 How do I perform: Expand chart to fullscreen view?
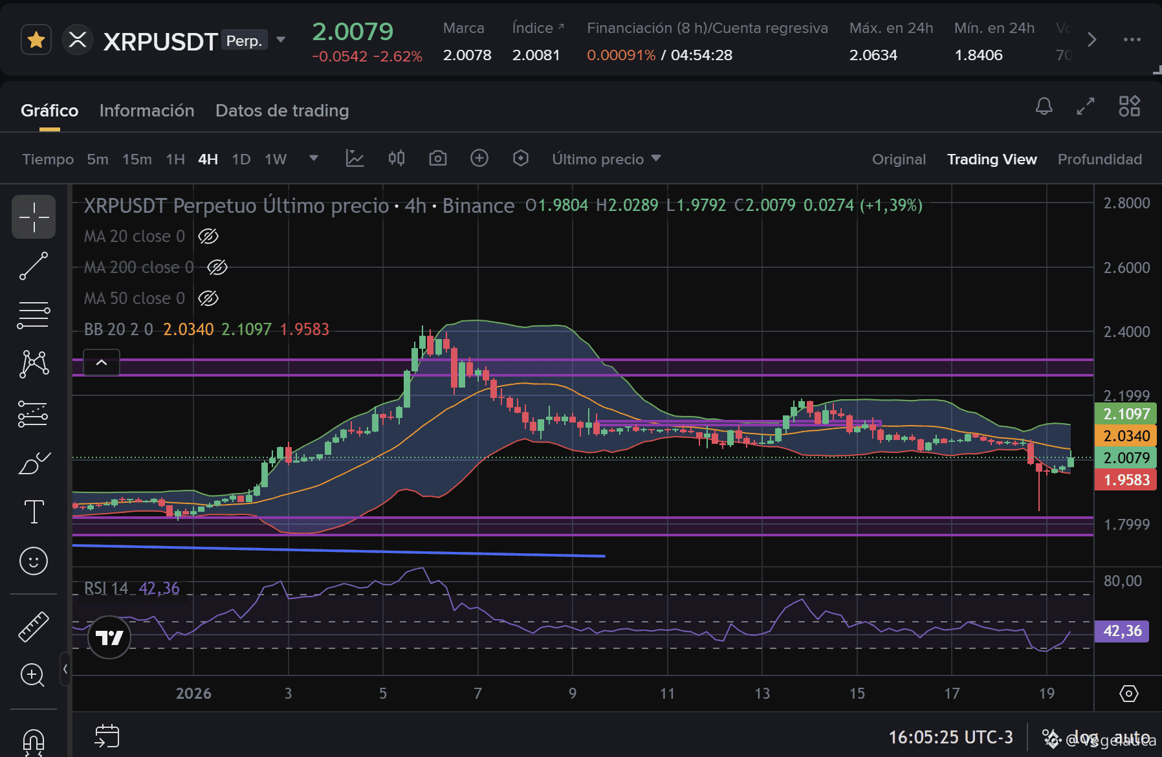(1086, 106)
